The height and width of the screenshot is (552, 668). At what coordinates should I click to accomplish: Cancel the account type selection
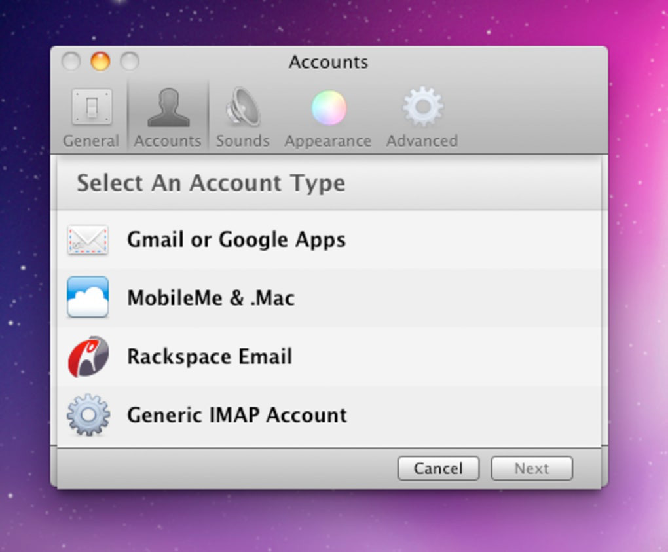[x=438, y=469]
